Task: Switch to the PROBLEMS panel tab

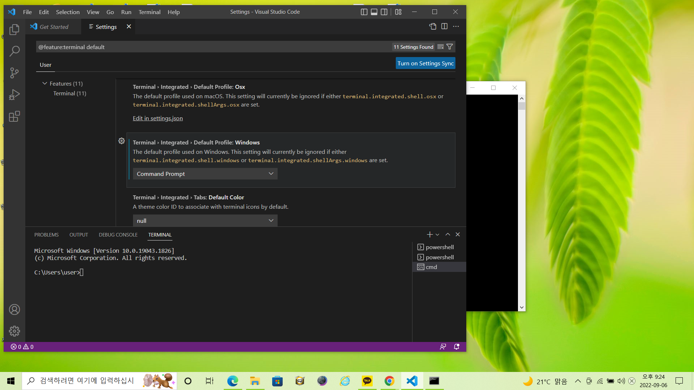Action: click(46, 235)
